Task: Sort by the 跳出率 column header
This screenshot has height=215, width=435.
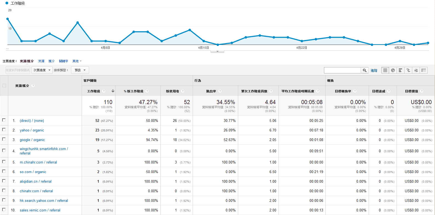Action: click(x=211, y=91)
